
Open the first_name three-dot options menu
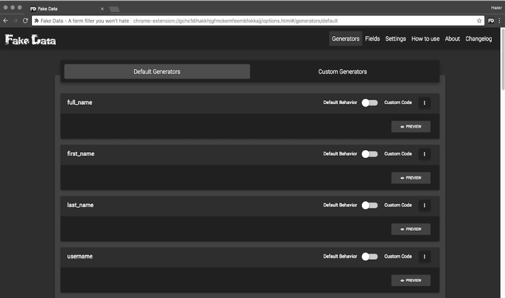pos(424,154)
